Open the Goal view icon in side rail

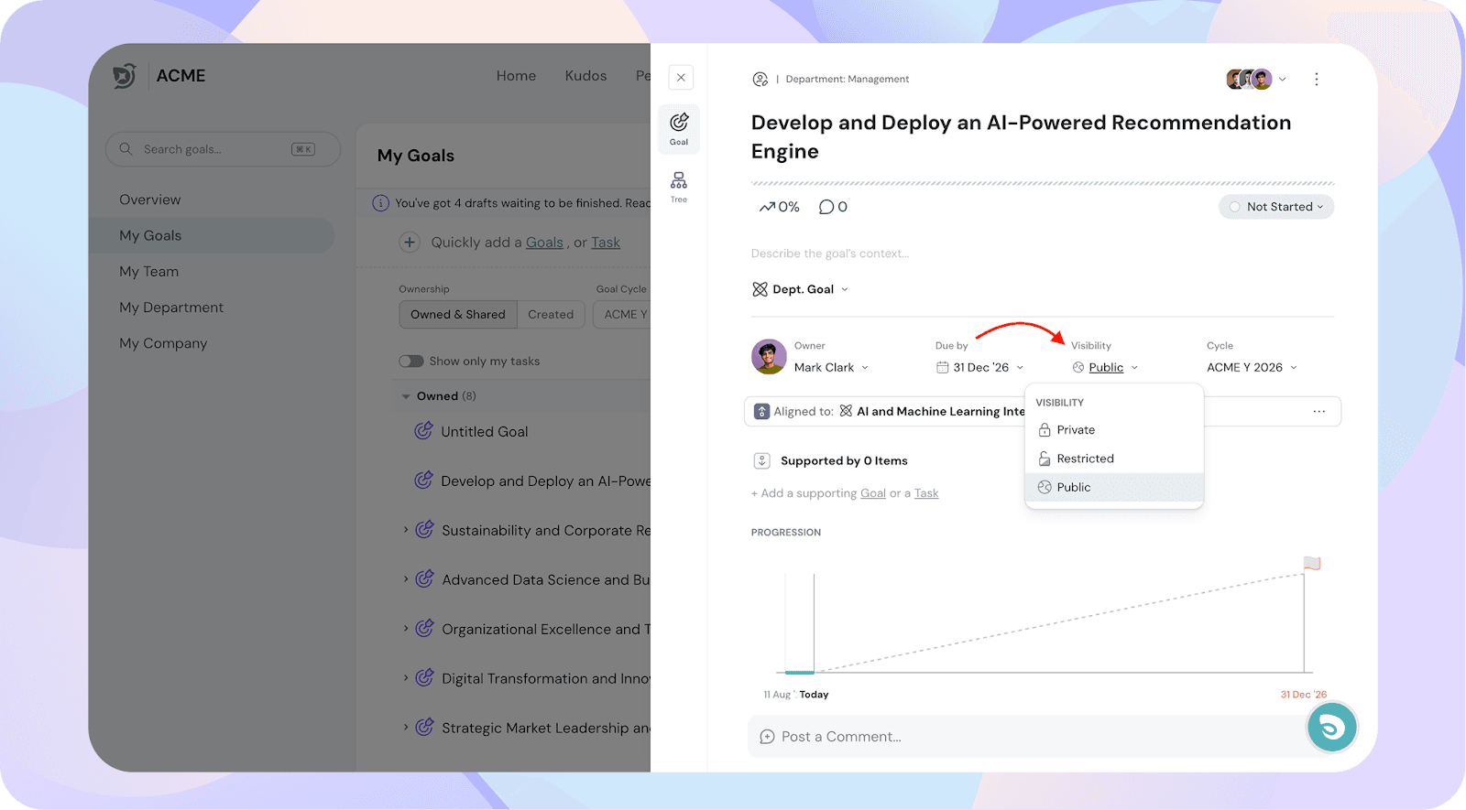pyautogui.click(x=679, y=128)
